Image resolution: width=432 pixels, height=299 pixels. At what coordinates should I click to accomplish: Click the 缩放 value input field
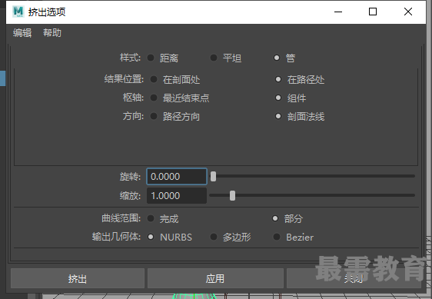tap(177, 196)
